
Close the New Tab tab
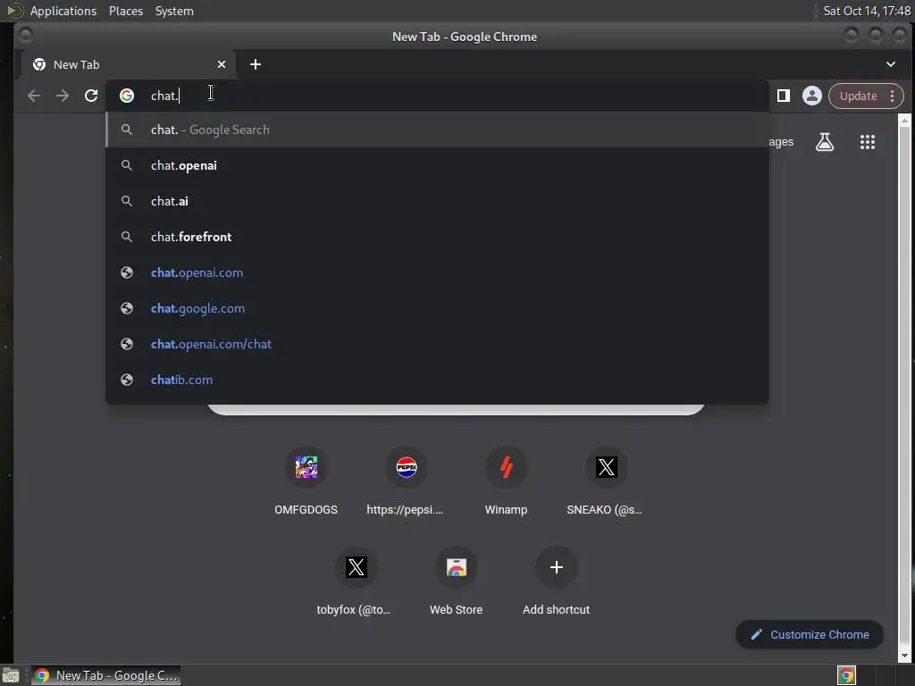click(x=222, y=64)
